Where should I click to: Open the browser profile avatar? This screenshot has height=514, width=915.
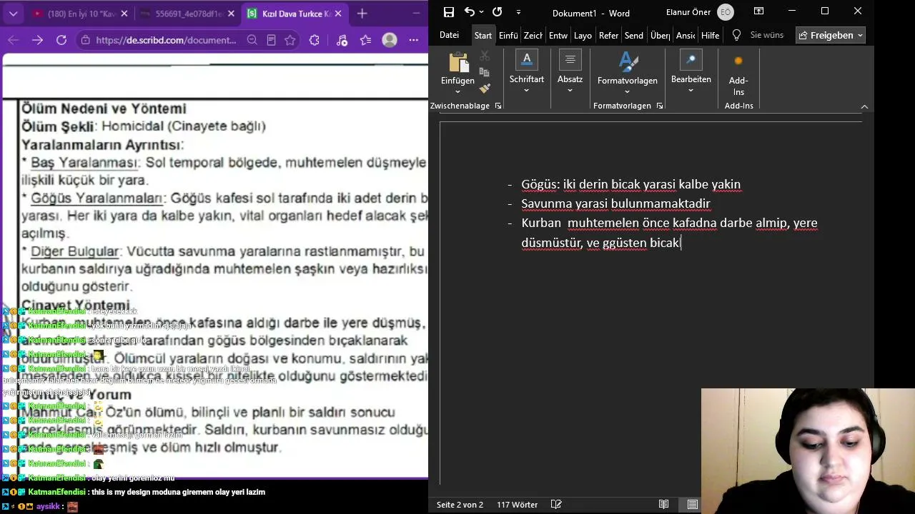[x=390, y=40]
